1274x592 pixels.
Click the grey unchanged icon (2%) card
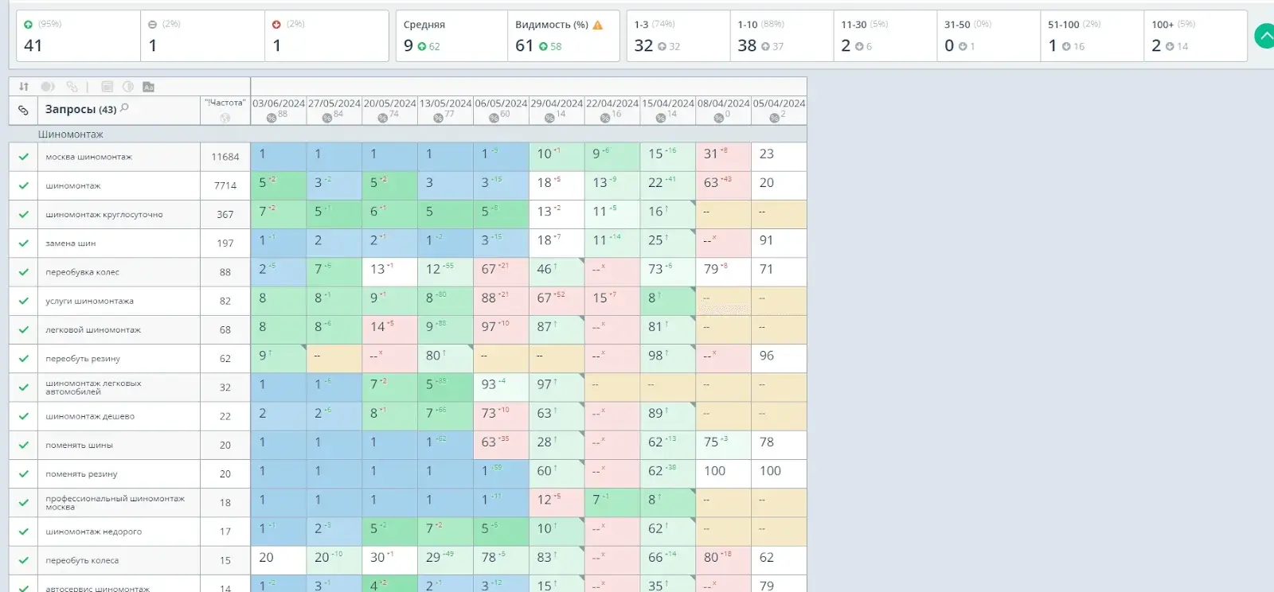click(x=153, y=25)
